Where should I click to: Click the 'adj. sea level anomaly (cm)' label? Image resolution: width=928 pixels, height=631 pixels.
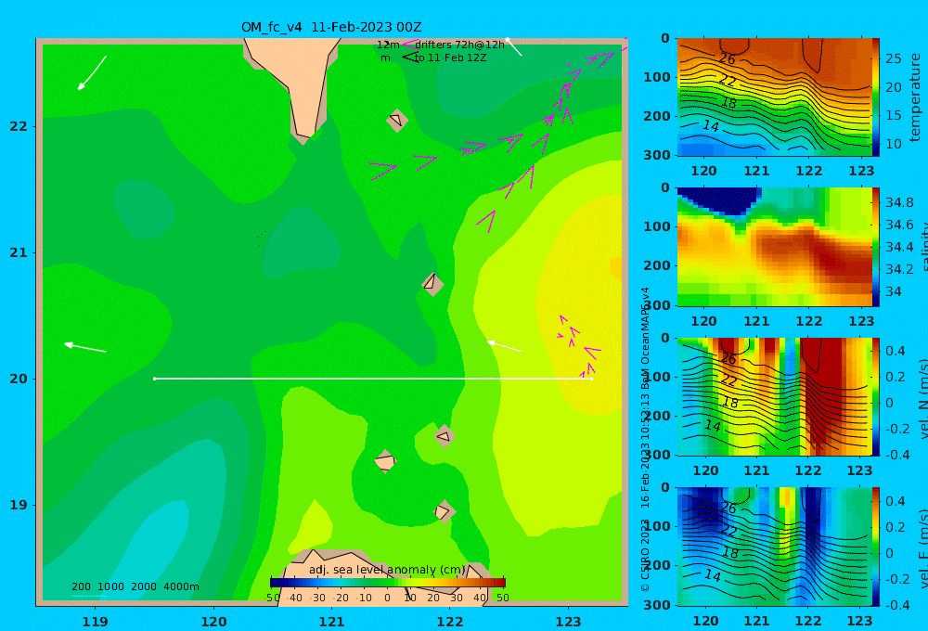pyautogui.click(x=388, y=570)
